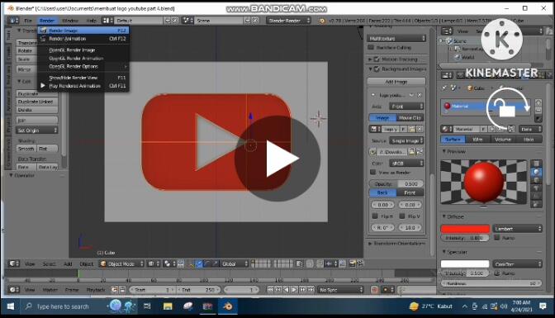Click the white Specular color swatch
Viewport: 555px width, 318px height.
click(x=465, y=263)
